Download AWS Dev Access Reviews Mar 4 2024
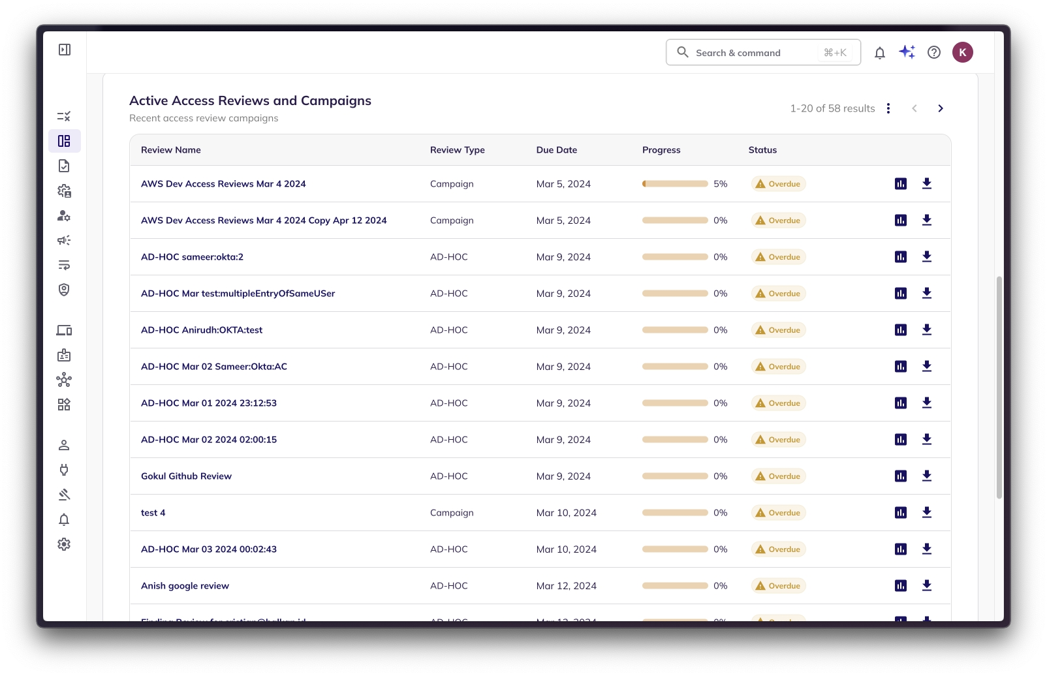 pyautogui.click(x=926, y=183)
